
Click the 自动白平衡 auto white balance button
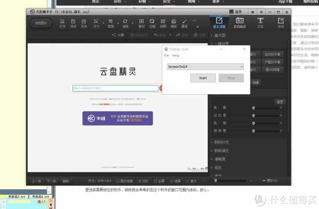(x=273, y=54)
